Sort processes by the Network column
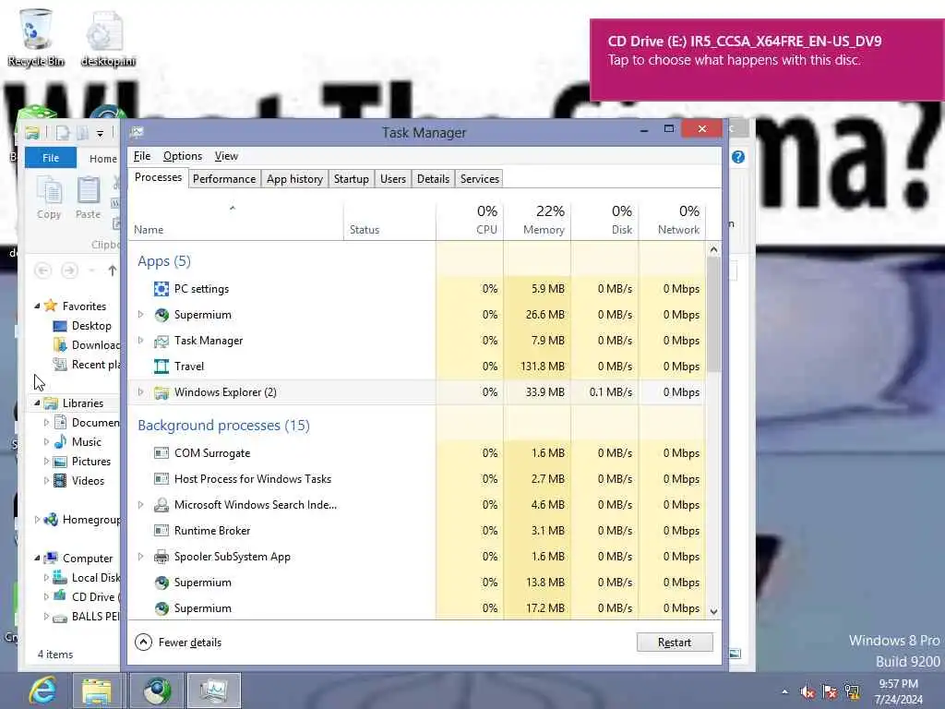945x709 pixels. [x=673, y=220]
